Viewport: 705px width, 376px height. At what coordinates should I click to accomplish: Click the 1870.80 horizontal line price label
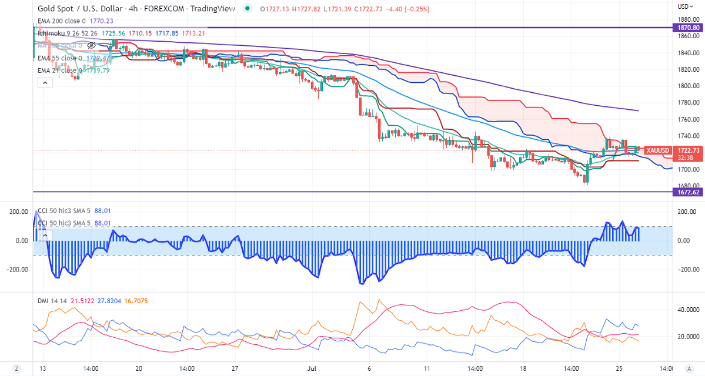(689, 28)
